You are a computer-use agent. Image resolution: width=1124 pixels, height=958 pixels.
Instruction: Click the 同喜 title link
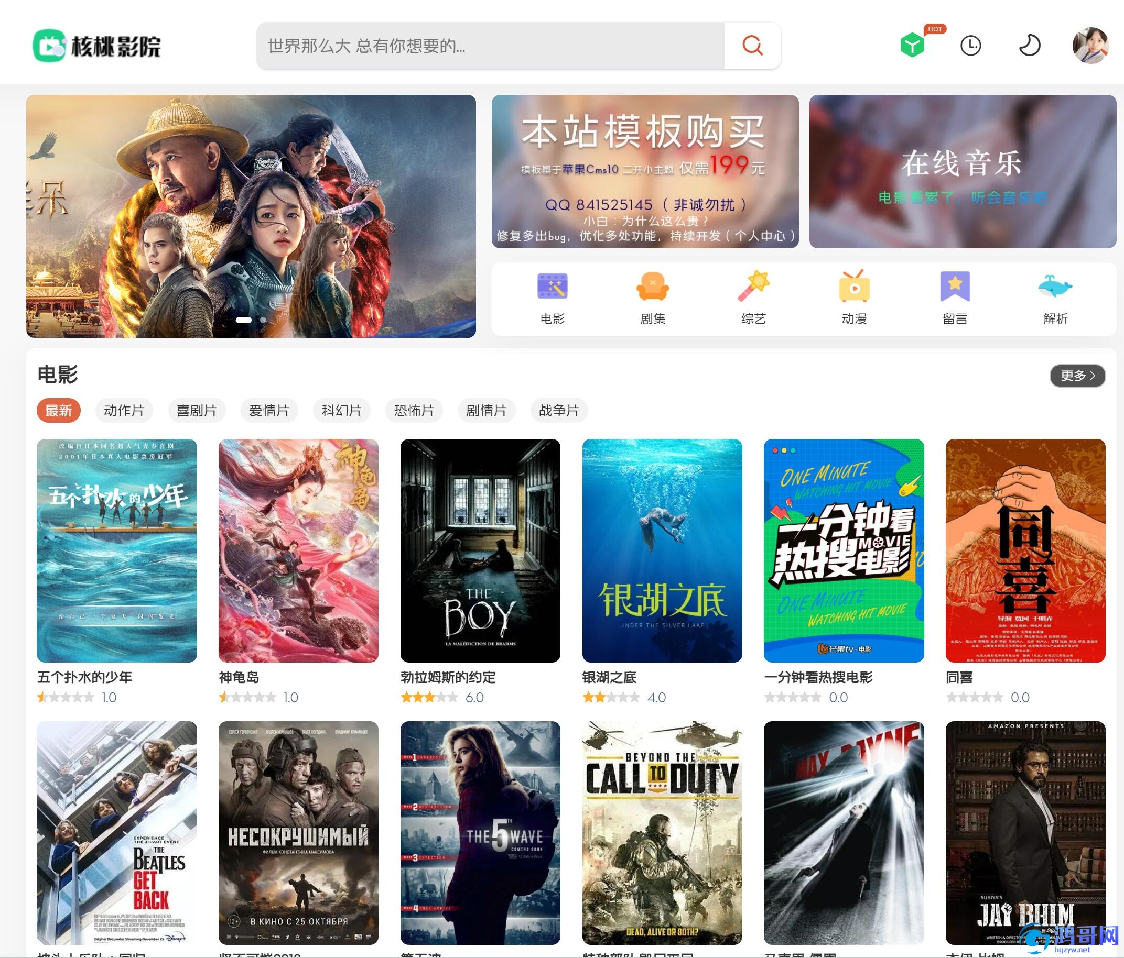tap(959, 677)
